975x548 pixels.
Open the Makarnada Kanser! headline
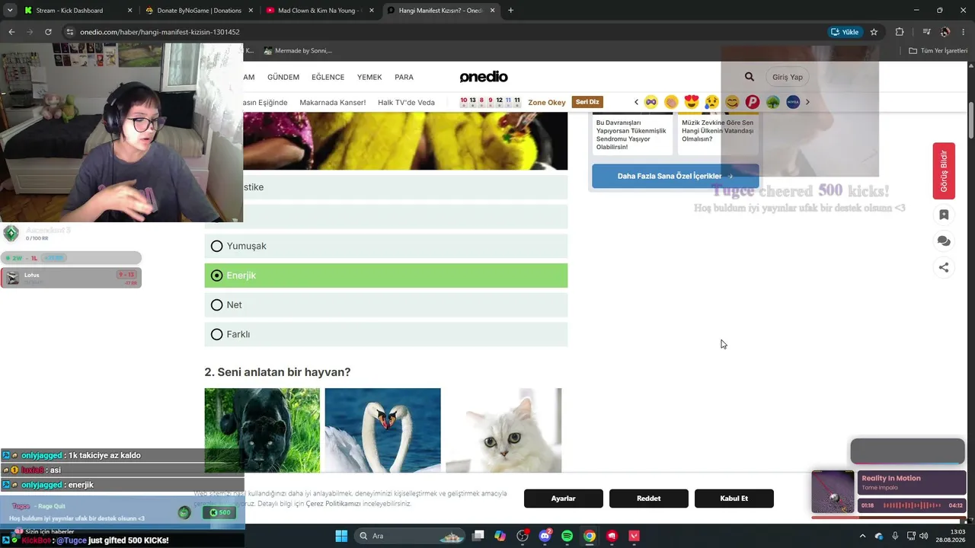coord(333,102)
